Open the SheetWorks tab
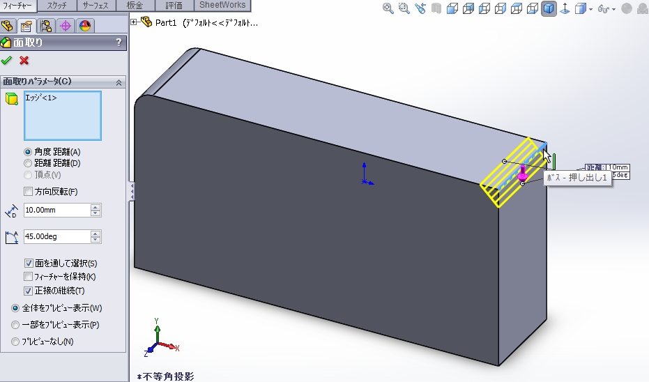Viewport: 649px width, 382px height. [222, 6]
